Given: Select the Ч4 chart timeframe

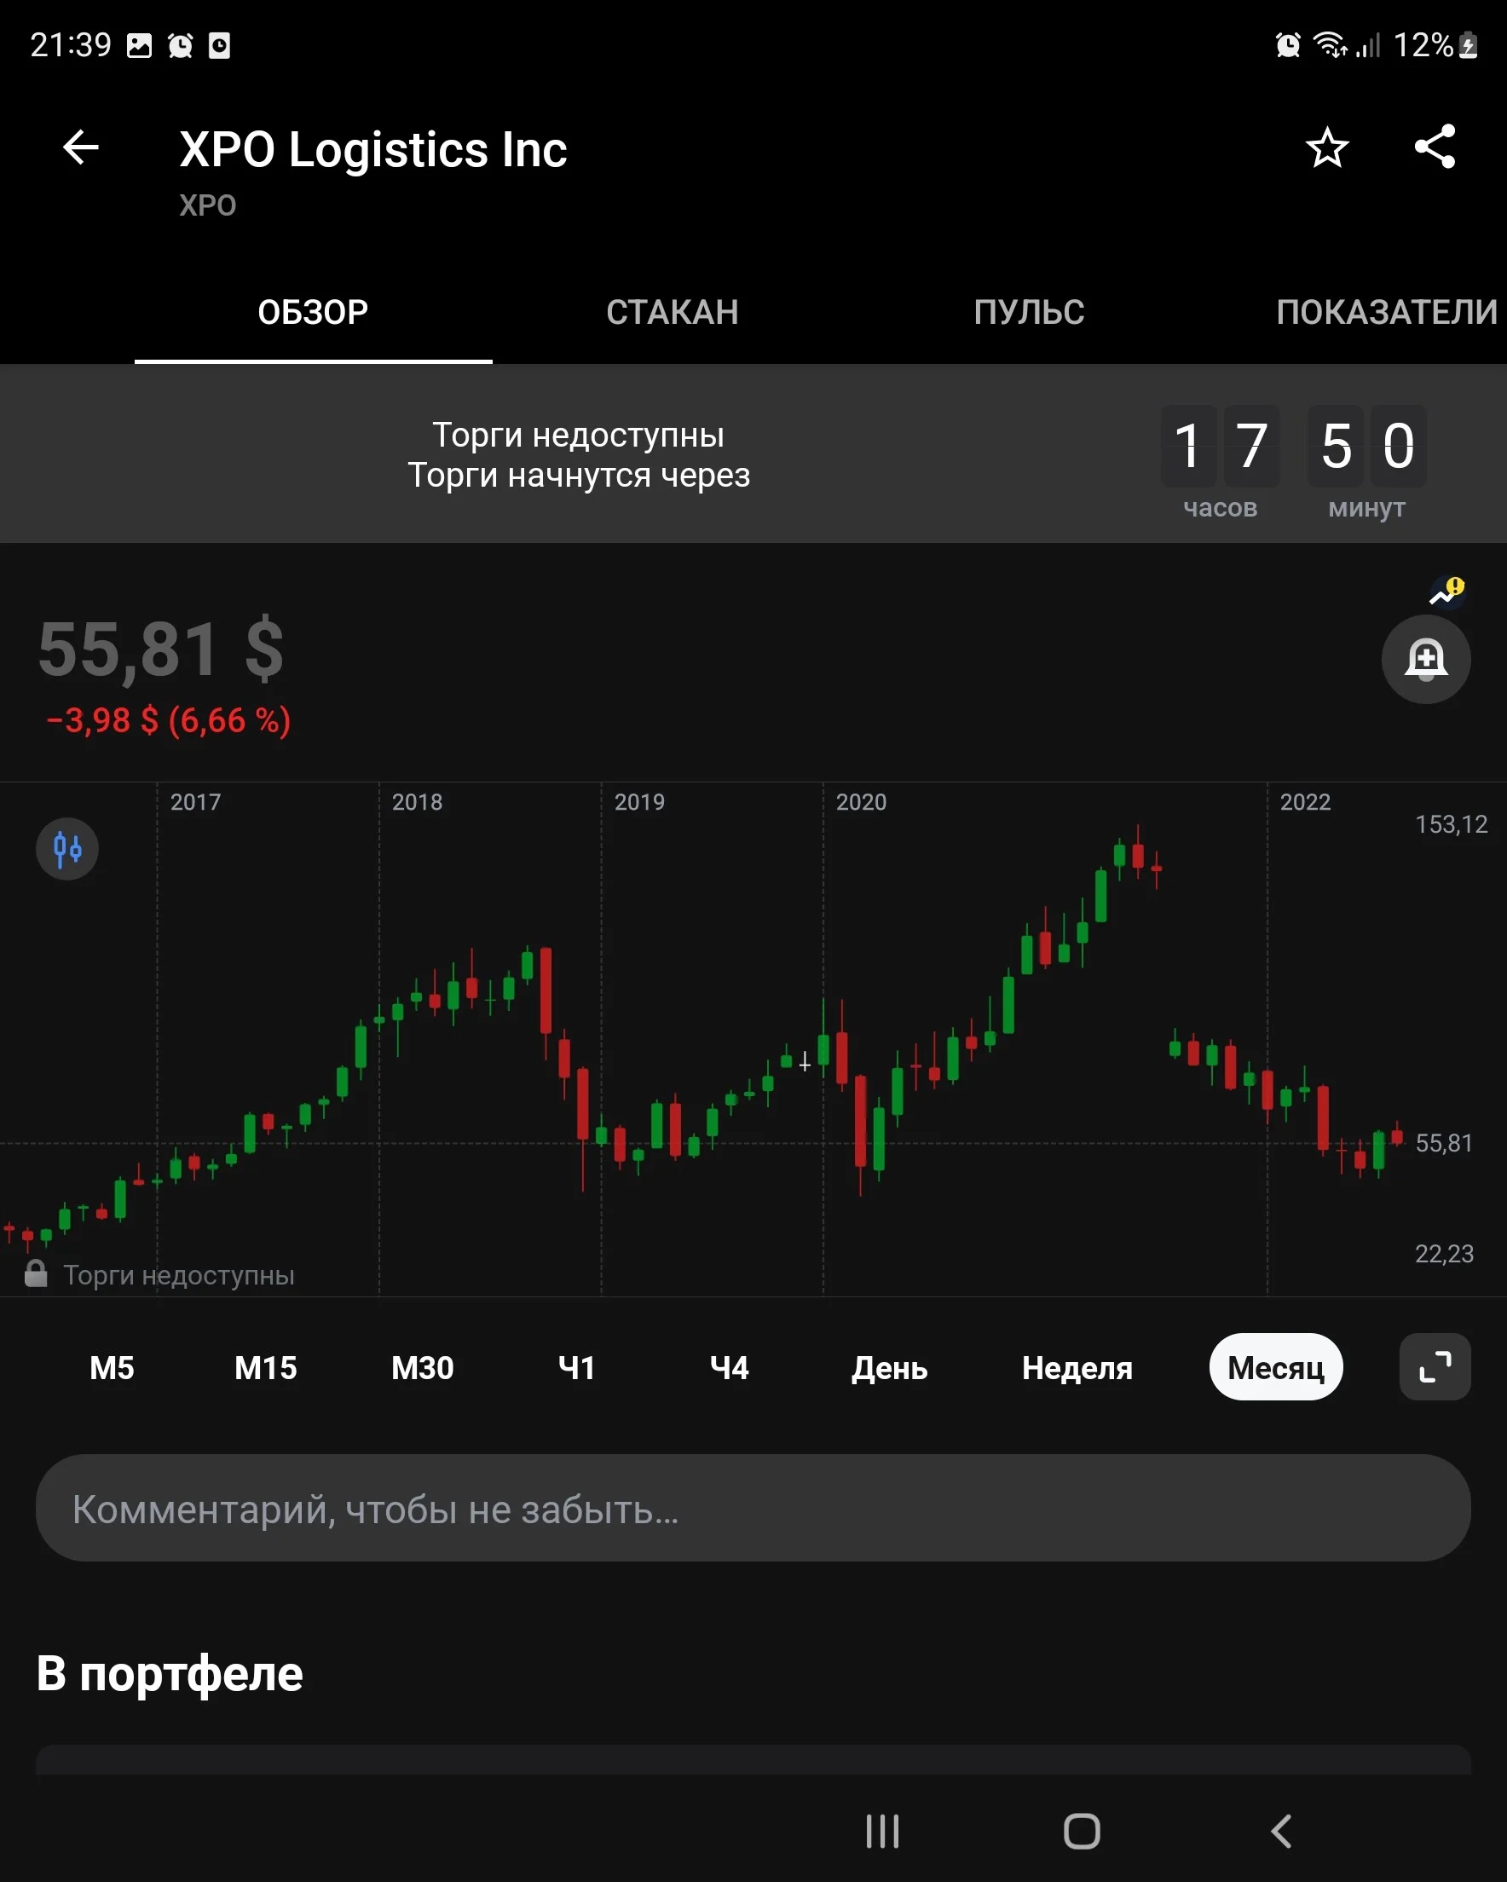Looking at the screenshot, I should pos(729,1368).
